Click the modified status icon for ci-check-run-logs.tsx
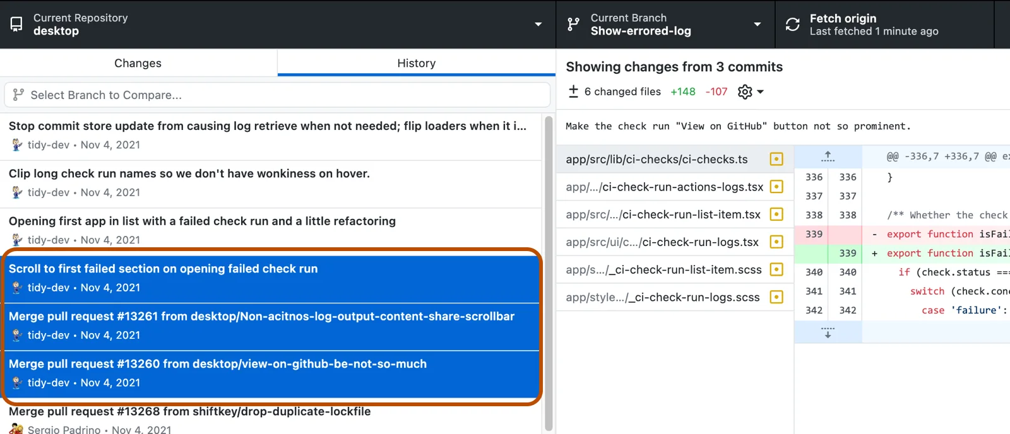 777,242
